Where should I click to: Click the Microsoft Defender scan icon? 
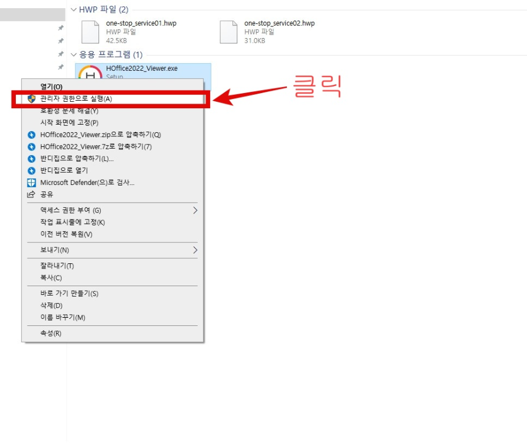[x=31, y=183]
